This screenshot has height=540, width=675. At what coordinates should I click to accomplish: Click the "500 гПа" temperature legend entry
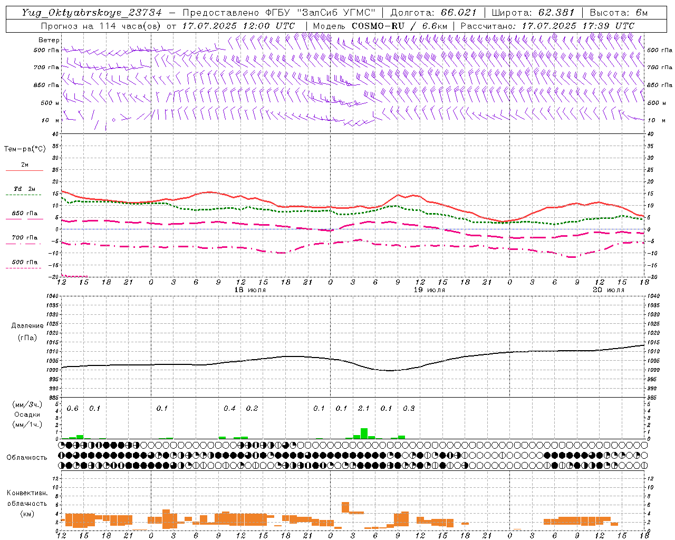click(25, 262)
